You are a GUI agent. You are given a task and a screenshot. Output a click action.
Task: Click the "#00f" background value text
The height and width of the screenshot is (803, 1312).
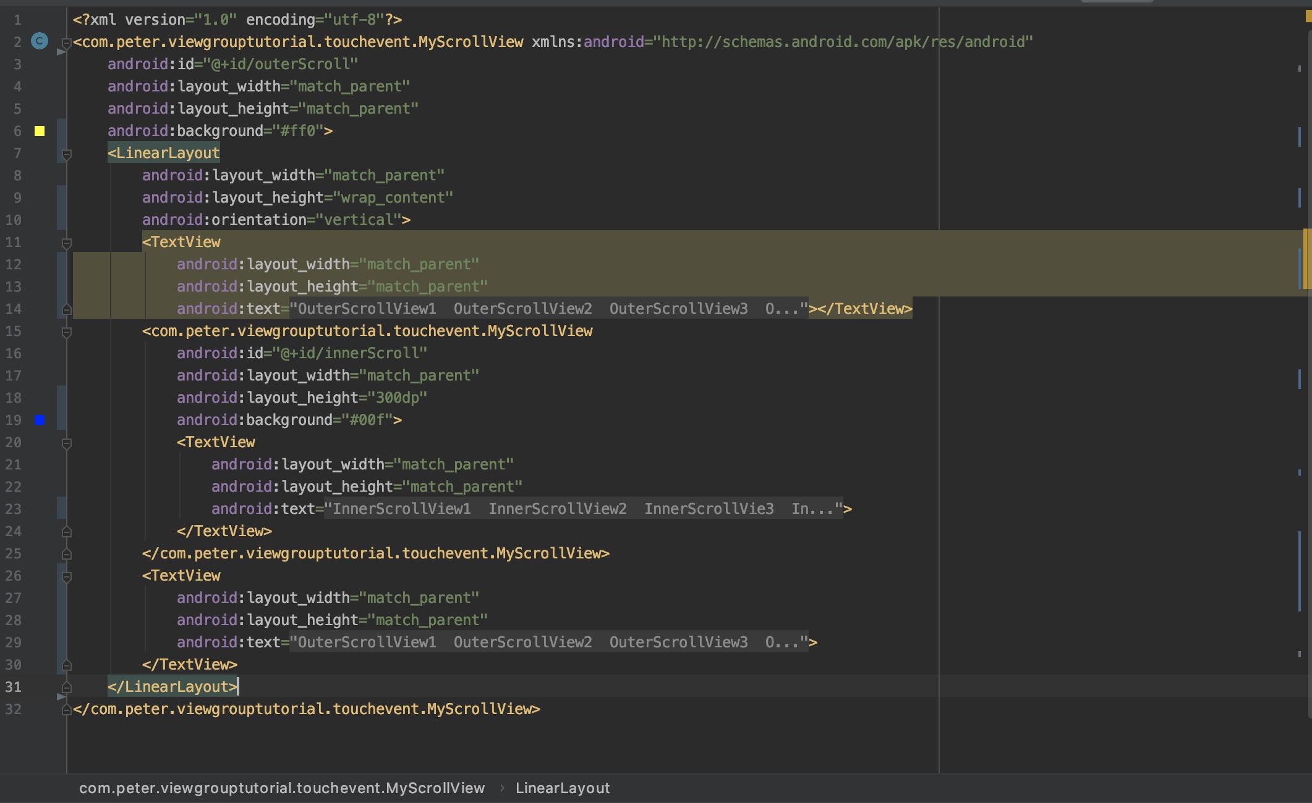point(367,420)
